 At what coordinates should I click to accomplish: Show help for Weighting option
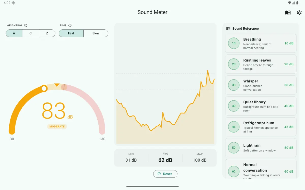(26, 25)
